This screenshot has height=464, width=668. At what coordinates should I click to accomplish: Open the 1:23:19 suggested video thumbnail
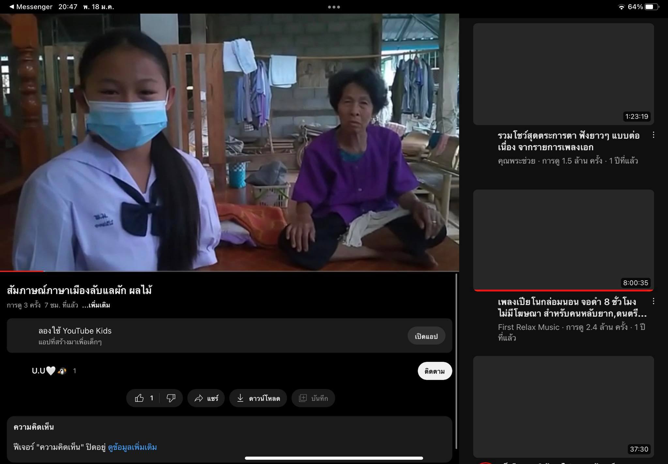pos(563,74)
